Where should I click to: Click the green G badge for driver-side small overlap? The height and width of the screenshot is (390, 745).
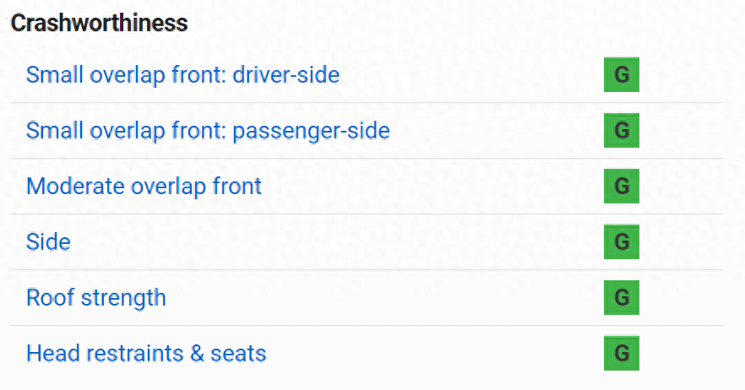[622, 75]
